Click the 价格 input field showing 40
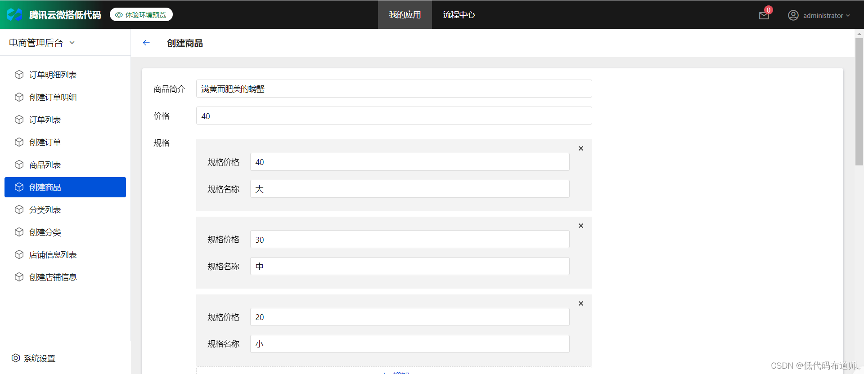This screenshot has height=374, width=864. click(x=394, y=116)
